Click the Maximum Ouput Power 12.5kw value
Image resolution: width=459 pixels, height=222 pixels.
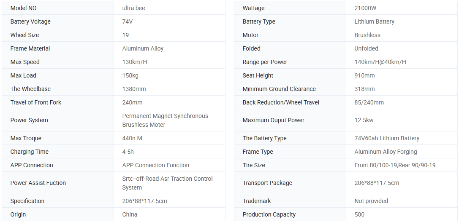(x=364, y=120)
